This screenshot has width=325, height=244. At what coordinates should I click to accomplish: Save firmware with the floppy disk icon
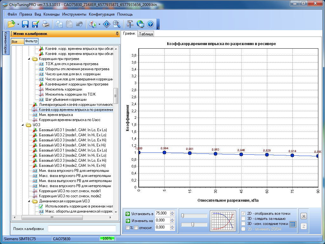(25, 24)
